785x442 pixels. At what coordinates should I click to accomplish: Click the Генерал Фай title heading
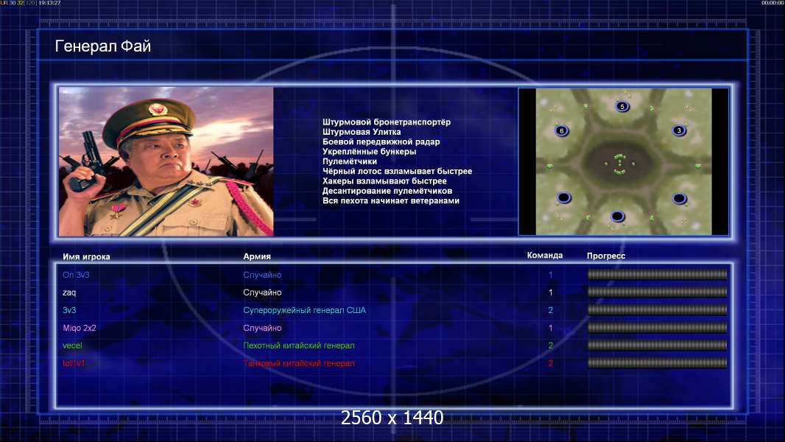tap(102, 46)
